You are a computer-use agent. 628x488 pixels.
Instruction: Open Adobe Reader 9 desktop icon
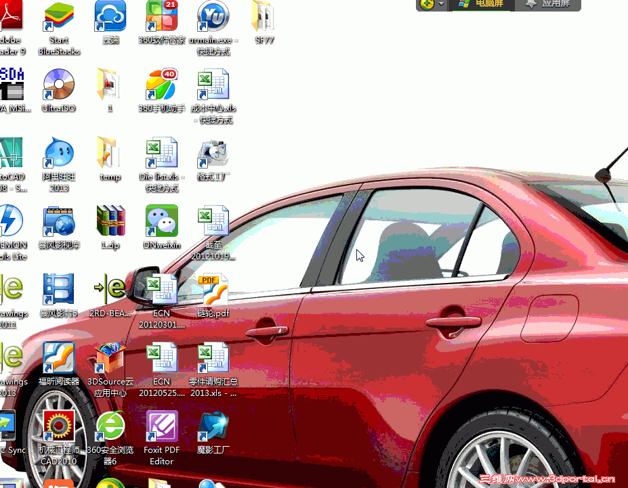pyautogui.click(x=12, y=16)
